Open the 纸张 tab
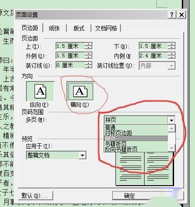This screenshot has height=207, width=195. click(x=55, y=28)
